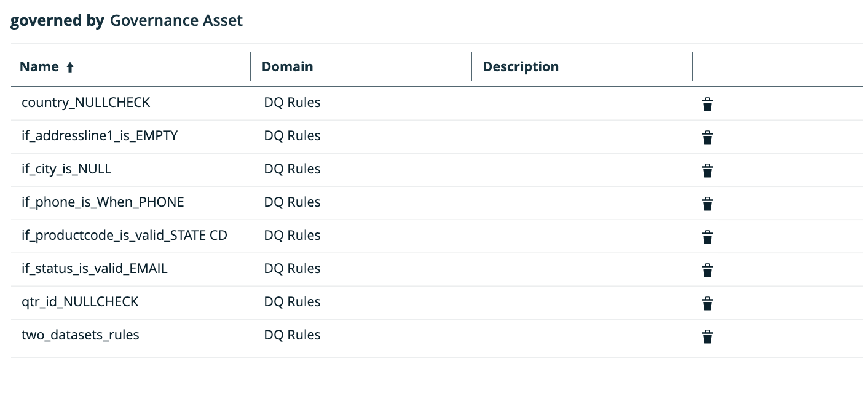
Task: Open DQ Rules domain for country_NULLCHECK
Action: coord(292,103)
